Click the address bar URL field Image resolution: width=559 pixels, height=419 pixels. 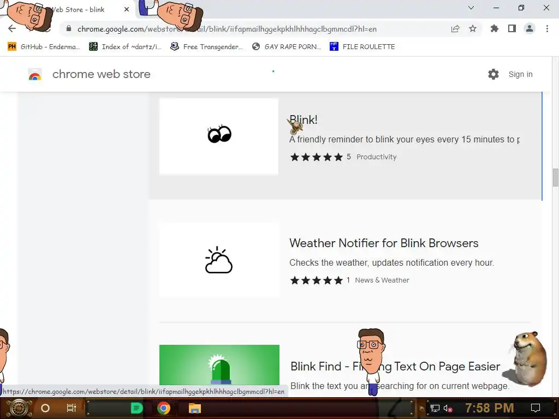[227, 29]
